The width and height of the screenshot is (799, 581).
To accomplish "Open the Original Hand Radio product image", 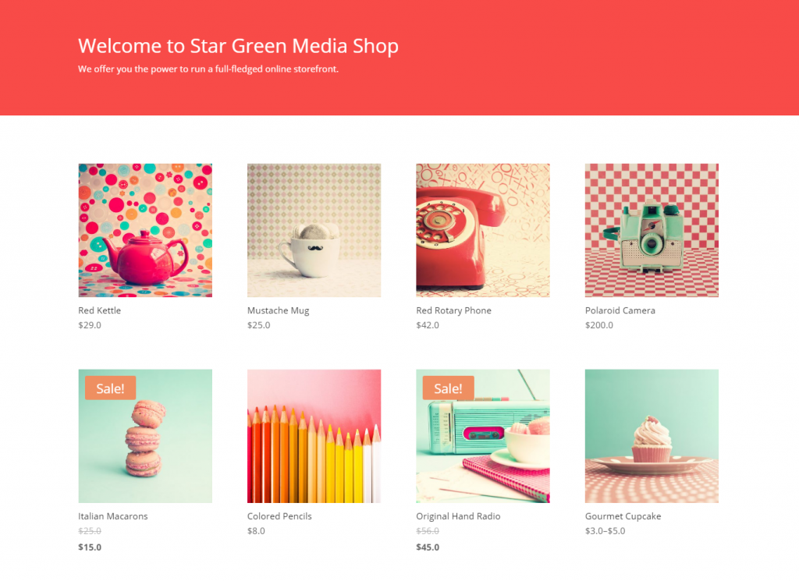I will [x=483, y=436].
